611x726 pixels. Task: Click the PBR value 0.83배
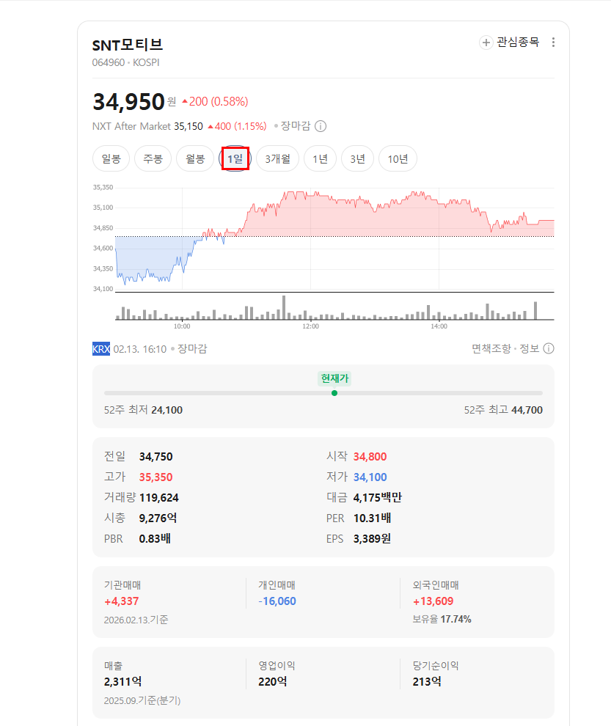pos(155,539)
